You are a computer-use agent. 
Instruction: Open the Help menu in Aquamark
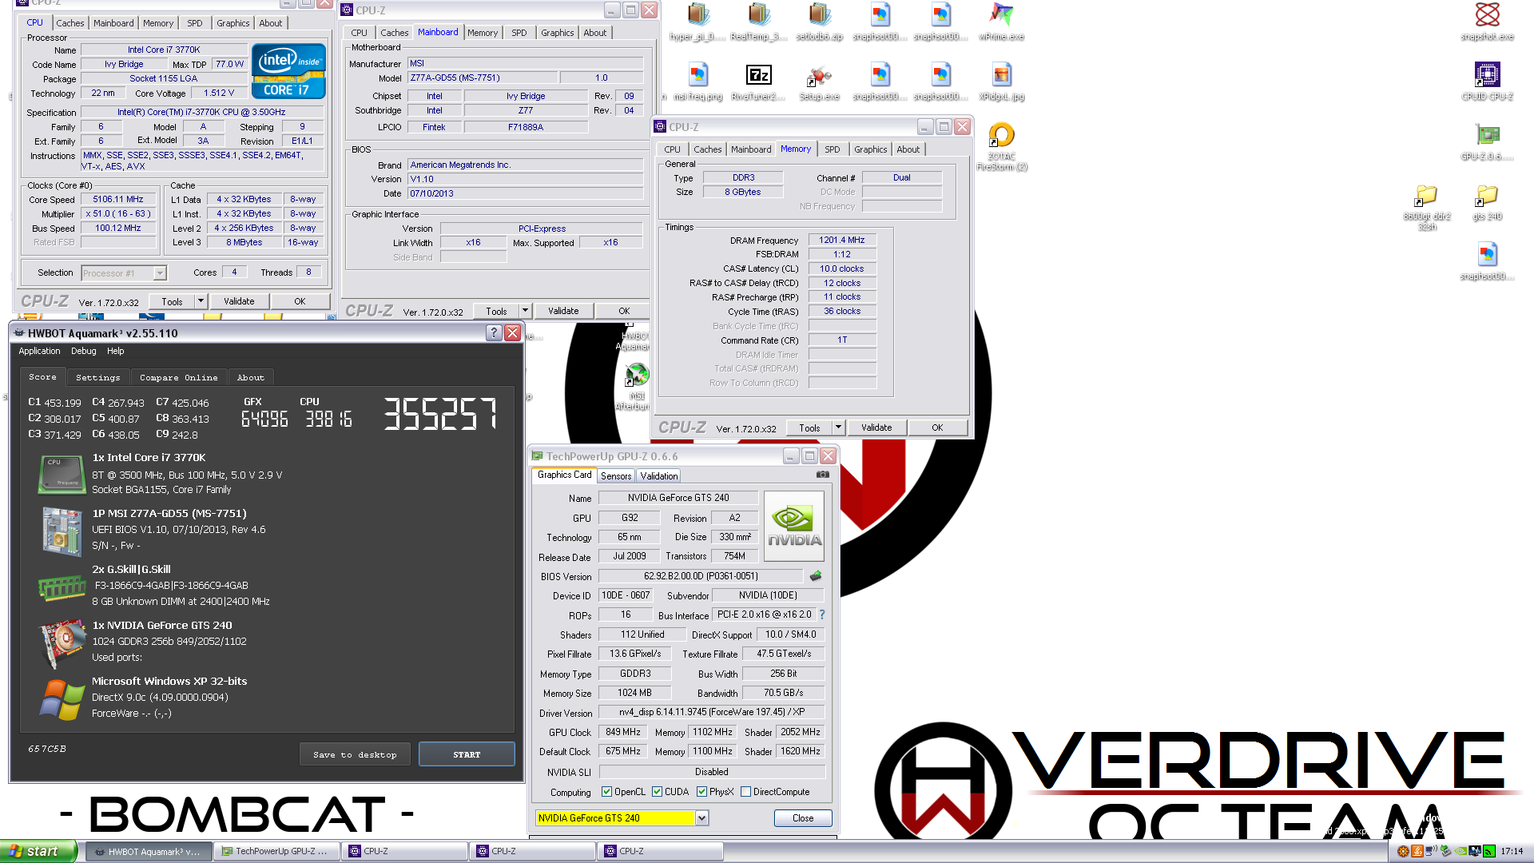pyautogui.click(x=116, y=351)
